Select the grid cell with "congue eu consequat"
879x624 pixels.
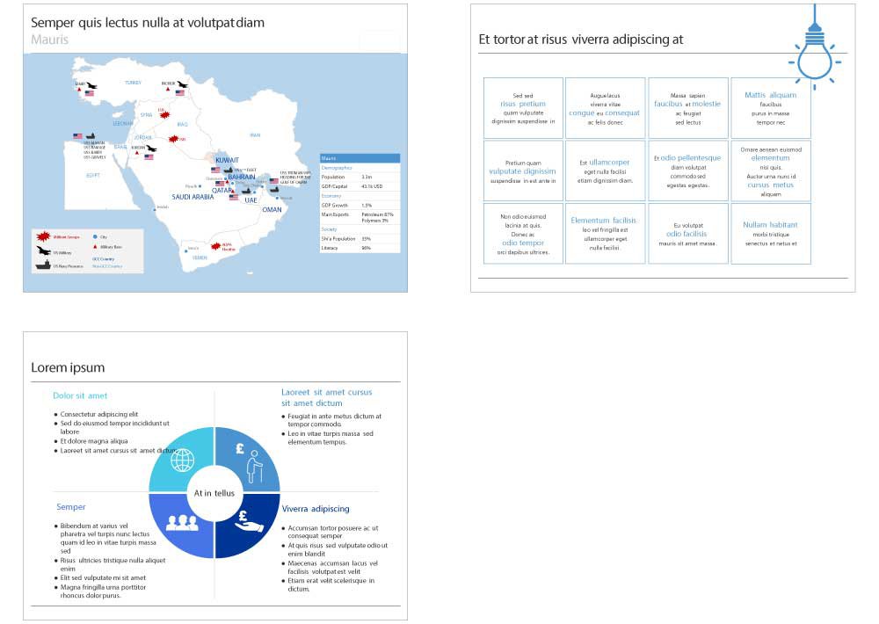coord(606,107)
